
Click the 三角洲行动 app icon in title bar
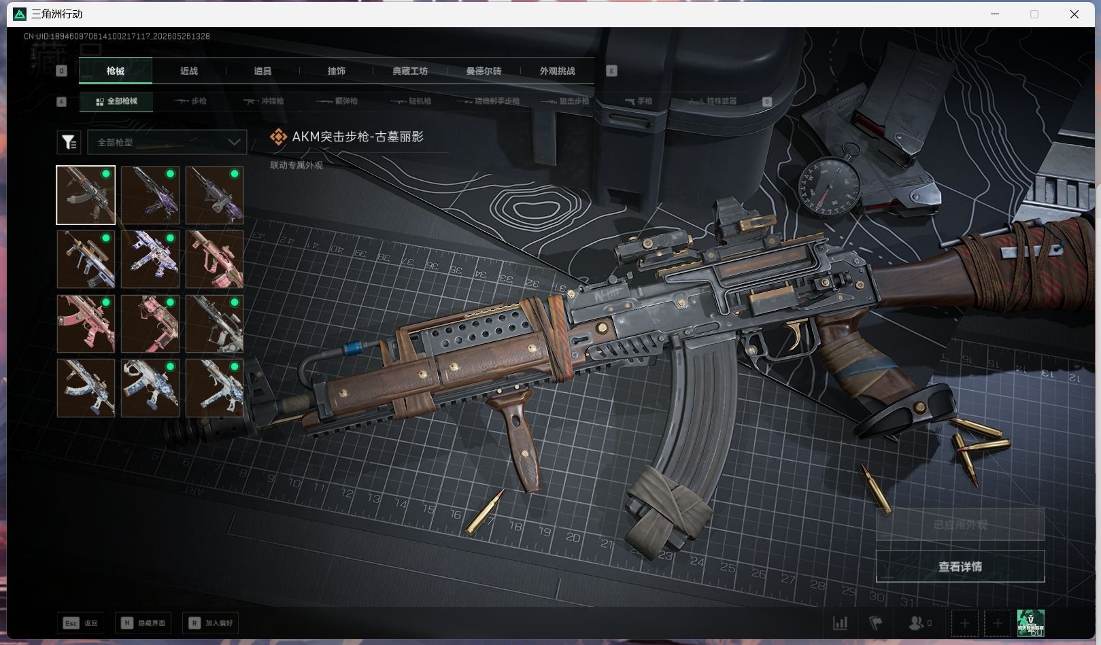pyautogui.click(x=20, y=14)
